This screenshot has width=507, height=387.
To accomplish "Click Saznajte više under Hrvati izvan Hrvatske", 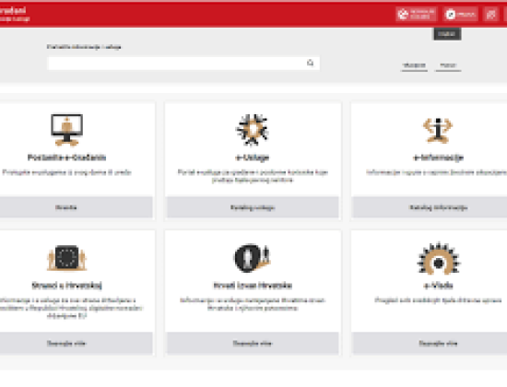I will (x=253, y=344).
